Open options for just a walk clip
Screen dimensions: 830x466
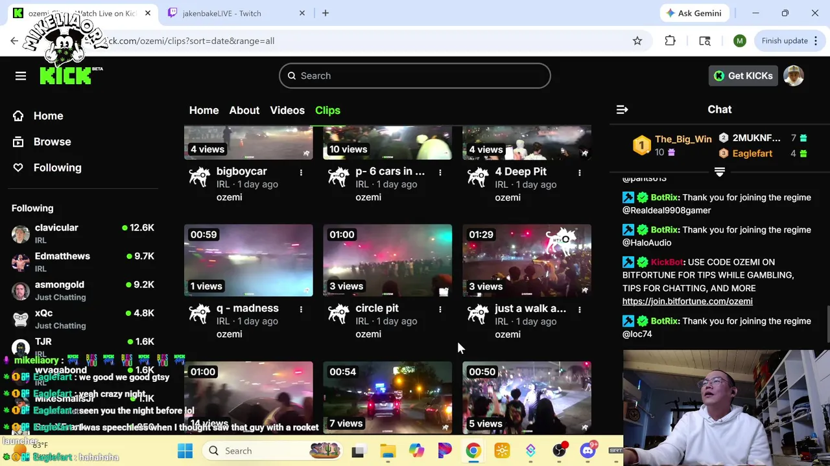[x=580, y=309]
